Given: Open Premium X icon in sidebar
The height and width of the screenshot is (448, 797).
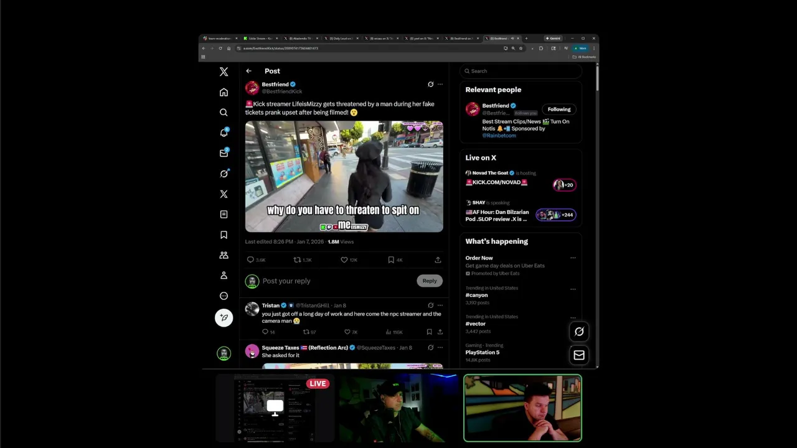Looking at the screenshot, I should (x=224, y=194).
